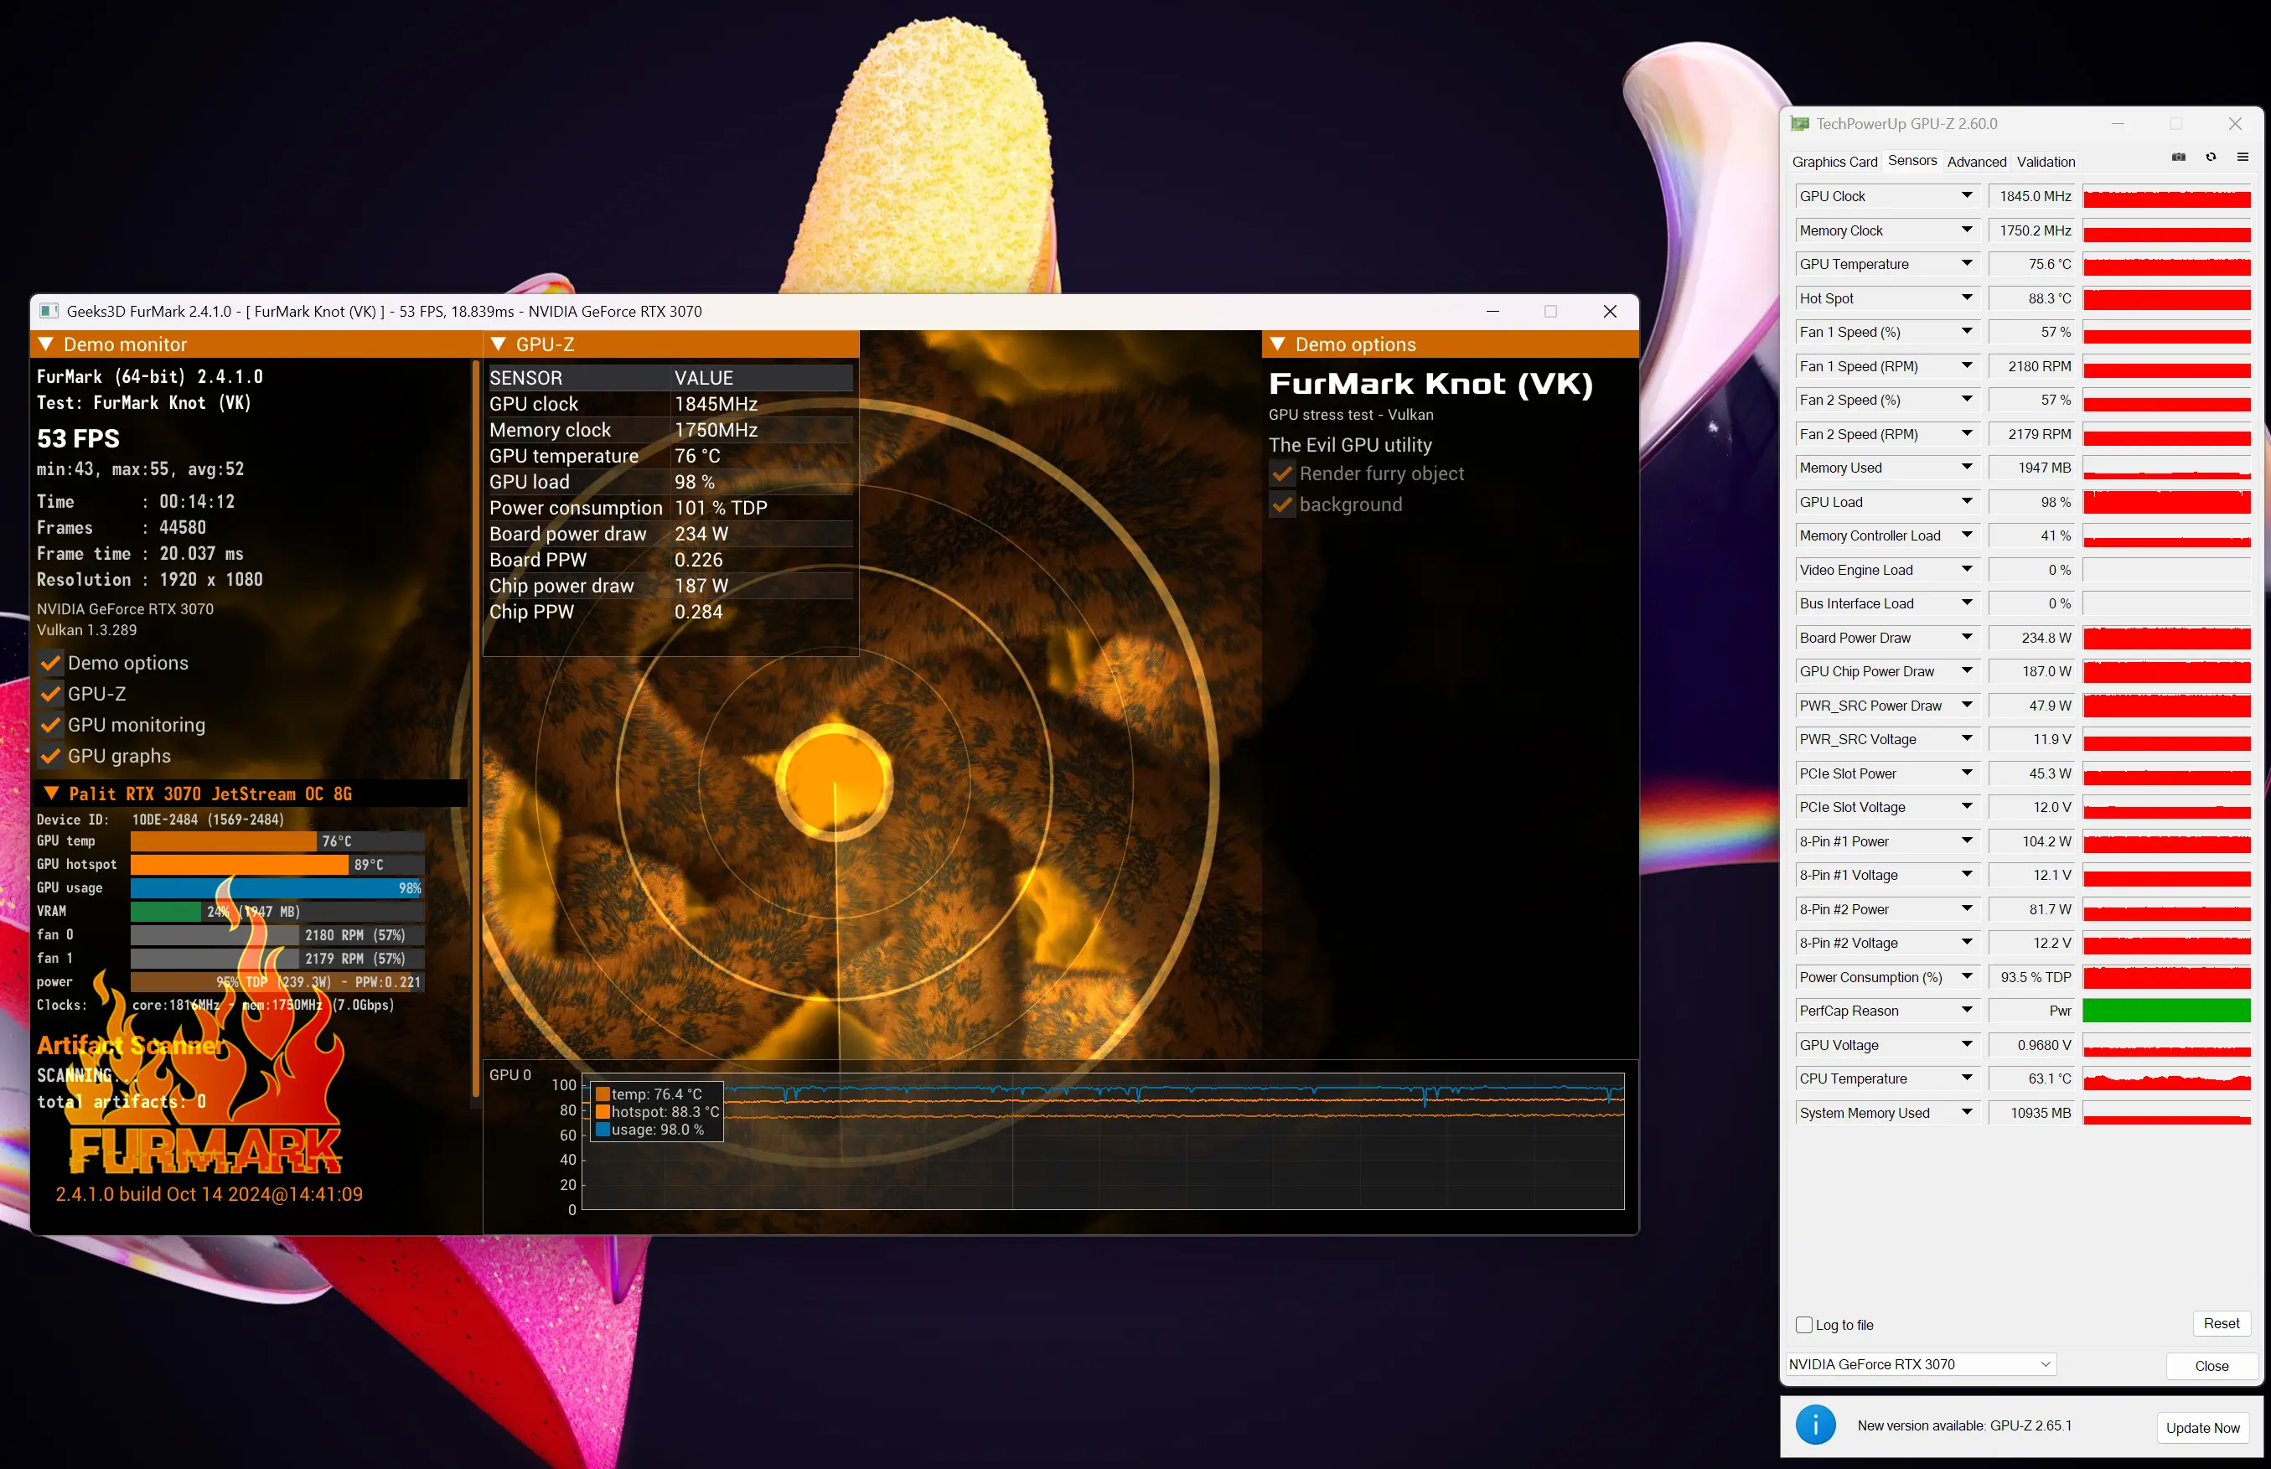Switch to the Advanced tab

[1976, 161]
